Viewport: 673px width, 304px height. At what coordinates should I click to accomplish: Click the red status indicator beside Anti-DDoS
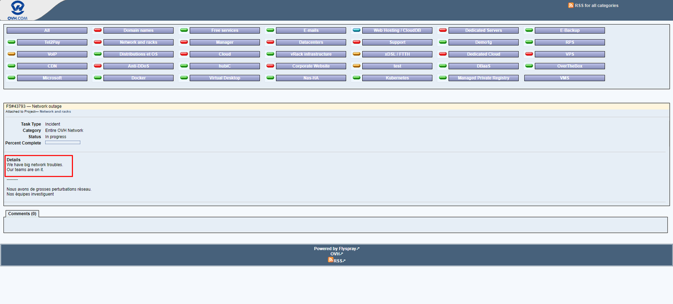tap(98, 66)
